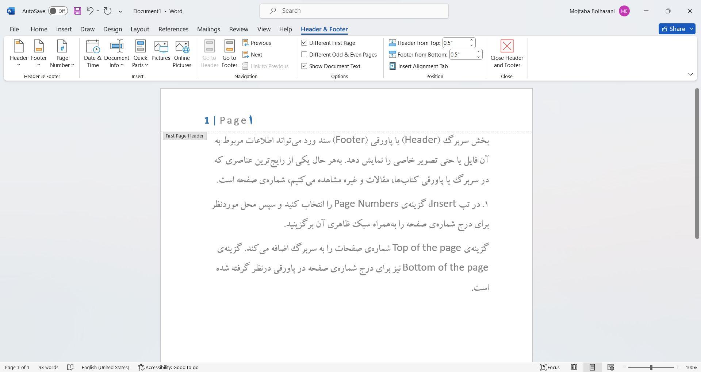
Task: Insert Online Pictures
Action: click(x=182, y=54)
